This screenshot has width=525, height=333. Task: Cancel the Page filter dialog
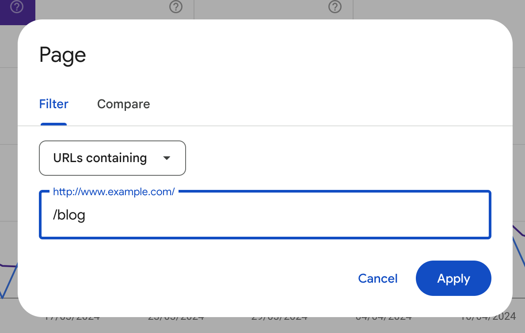(377, 278)
